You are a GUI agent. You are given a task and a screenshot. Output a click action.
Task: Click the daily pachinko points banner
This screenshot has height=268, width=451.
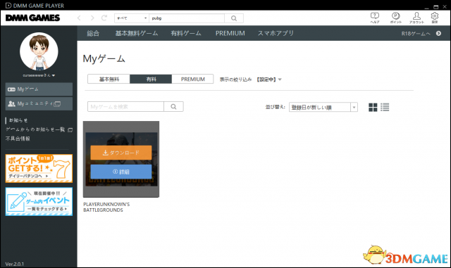[39, 168]
